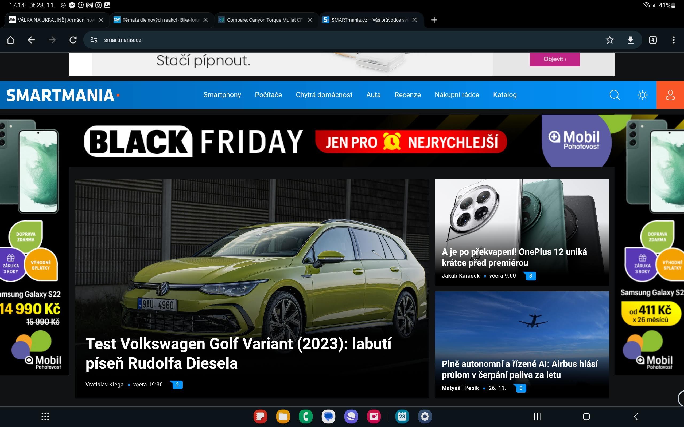Tap the recent apps navigation button

pyautogui.click(x=537, y=417)
